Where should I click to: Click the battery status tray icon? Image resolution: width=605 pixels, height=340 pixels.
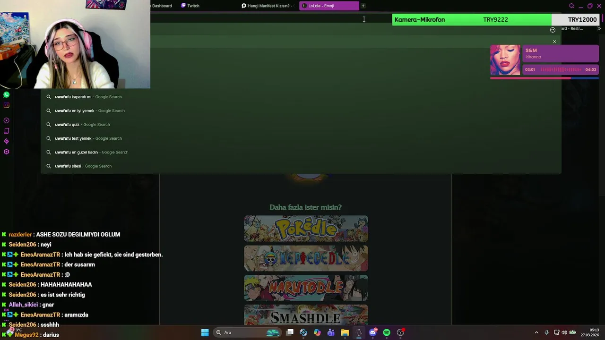(x=572, y=332)
